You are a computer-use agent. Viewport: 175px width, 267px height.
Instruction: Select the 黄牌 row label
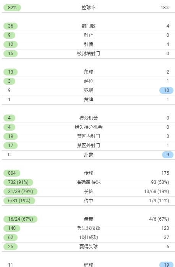89,100
